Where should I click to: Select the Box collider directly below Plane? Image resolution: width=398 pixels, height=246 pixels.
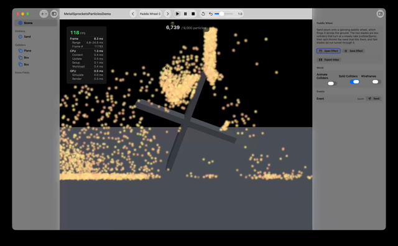point(36,58)
